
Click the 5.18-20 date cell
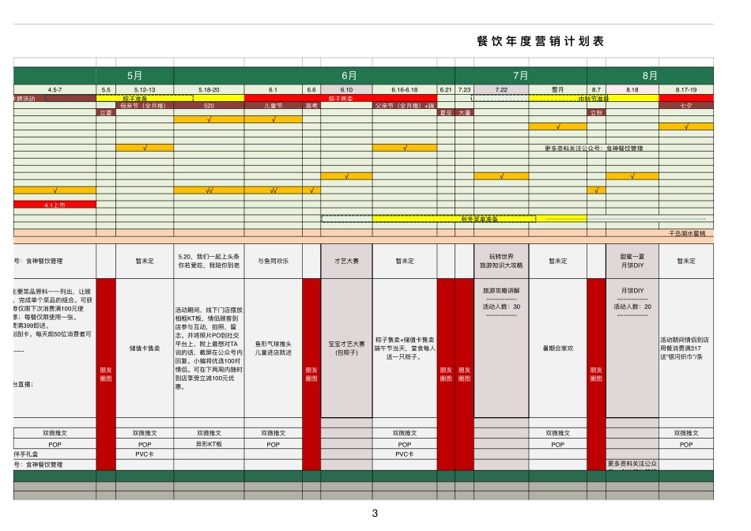tap(209, 89)
